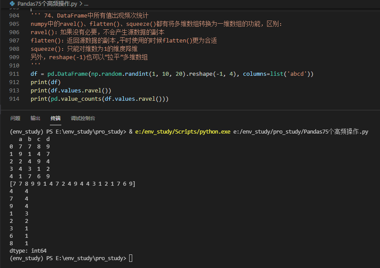
Task: Open breadcrumb file Pandas75个高频操作.py
Action: [47, 4]
